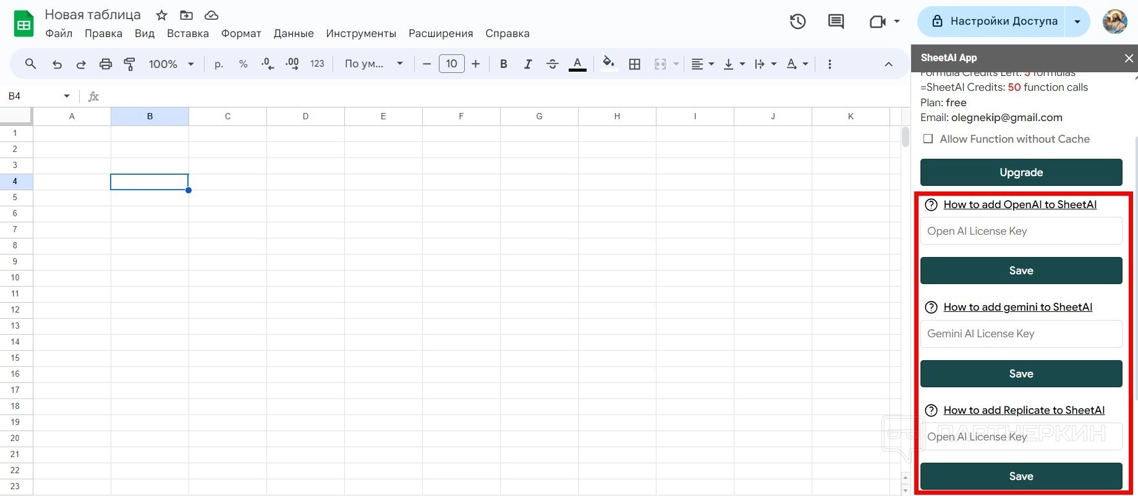1138x496 pixels.
Task: Save the Gemini license key
Action: [1021, 374]
